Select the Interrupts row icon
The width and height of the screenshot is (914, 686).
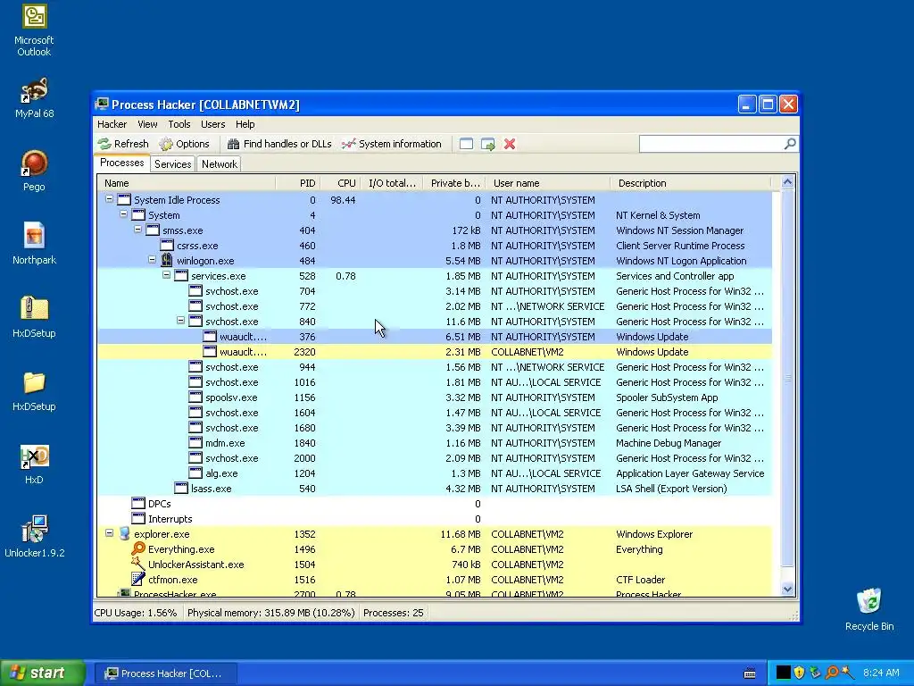138,518
